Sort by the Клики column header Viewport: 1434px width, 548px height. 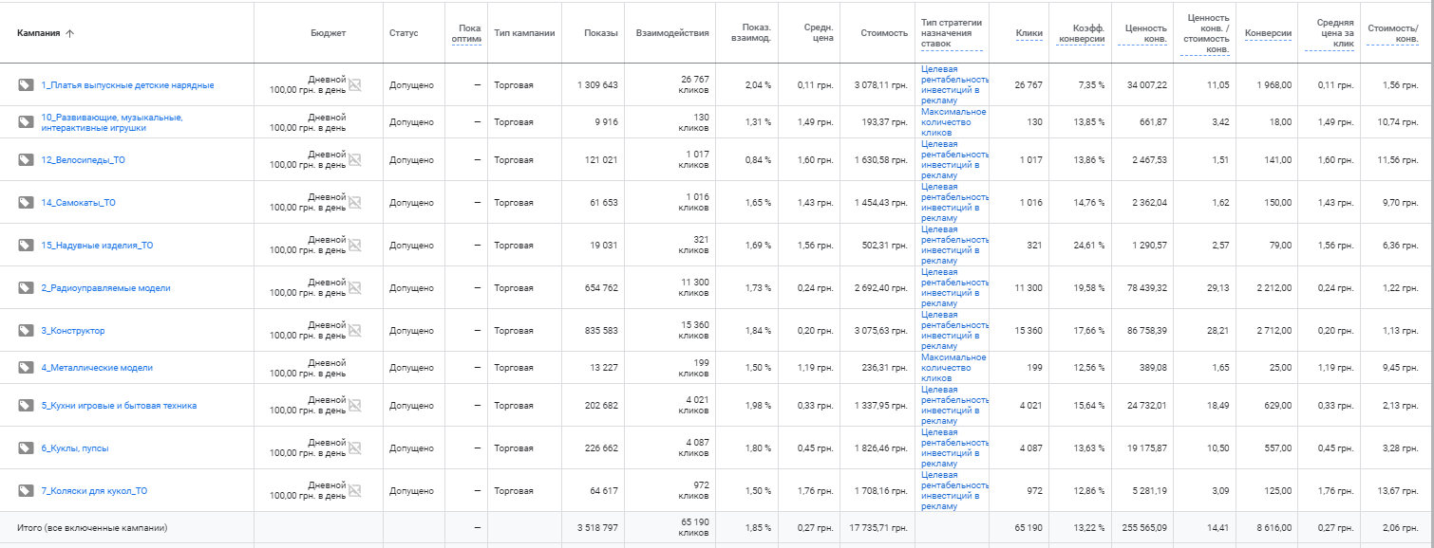pyautogui.click(x=1028, y=33)
